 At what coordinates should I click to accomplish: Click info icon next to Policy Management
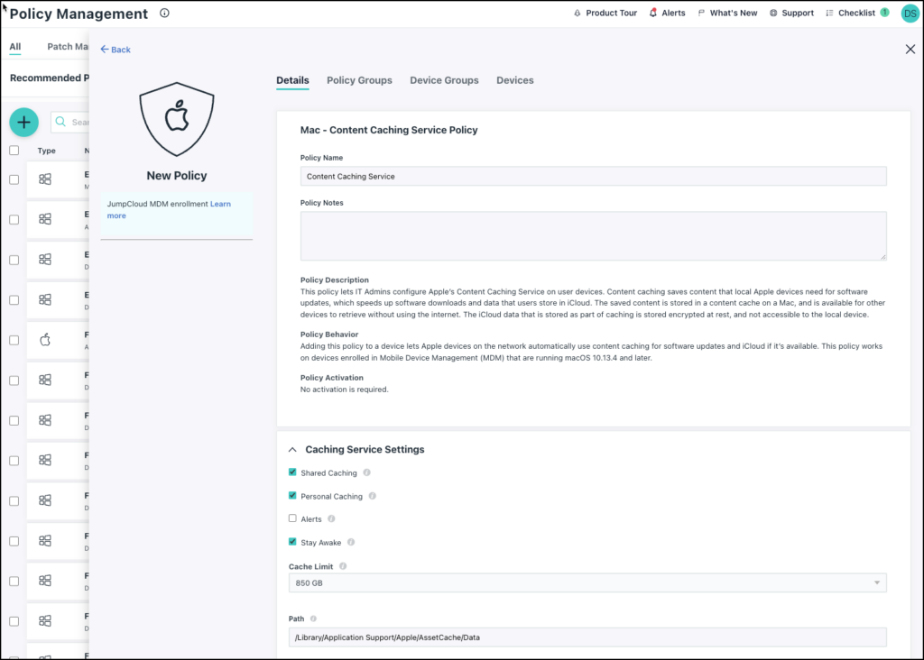coord(164,14)
